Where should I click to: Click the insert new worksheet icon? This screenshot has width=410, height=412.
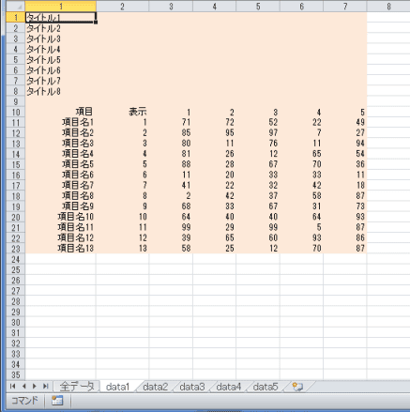point(297,387)
